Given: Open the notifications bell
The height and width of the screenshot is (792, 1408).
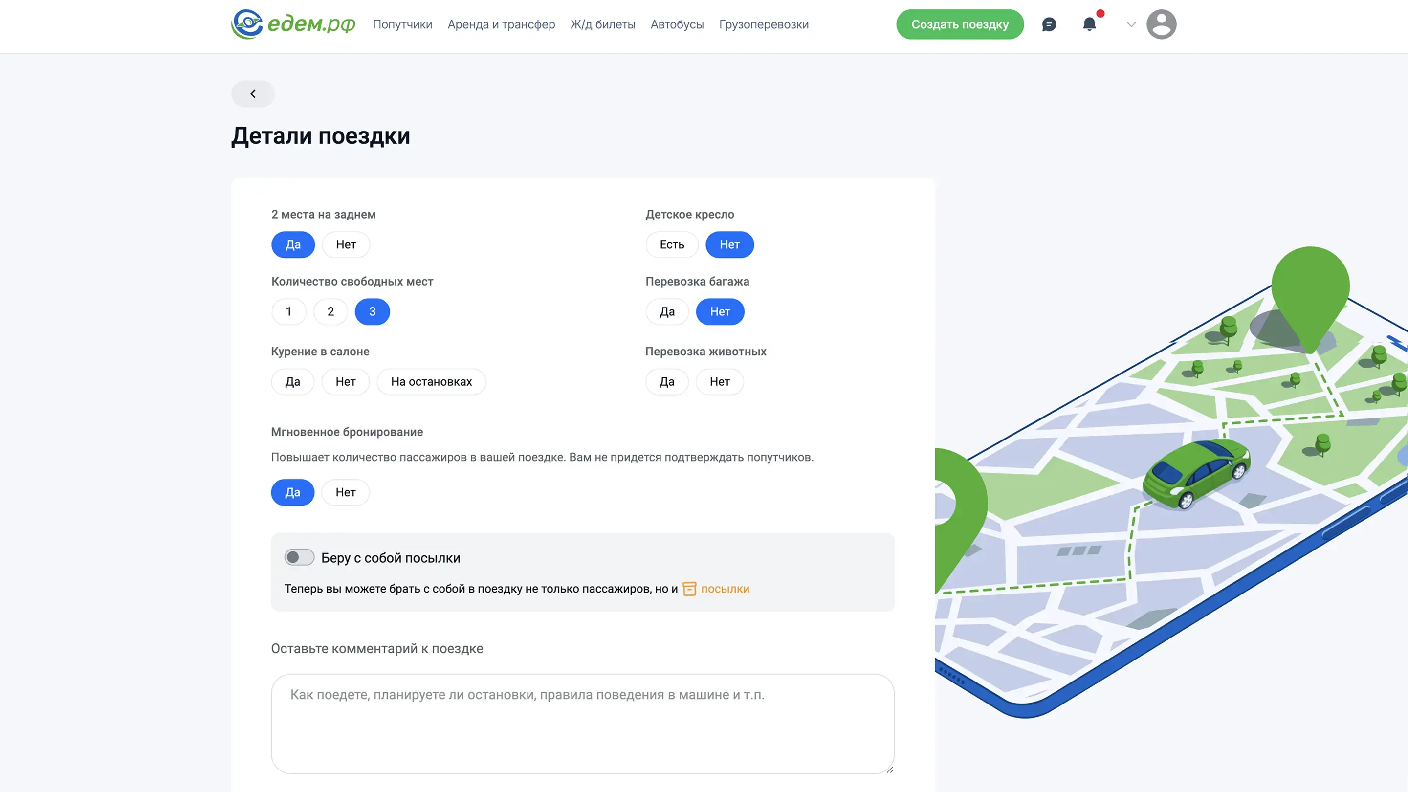Looking at the screenshot, I should (x=1089, y=24).
